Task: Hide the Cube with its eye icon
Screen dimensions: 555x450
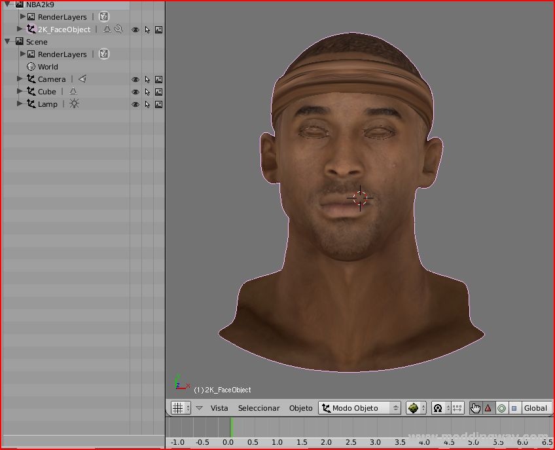Action: 135,92
